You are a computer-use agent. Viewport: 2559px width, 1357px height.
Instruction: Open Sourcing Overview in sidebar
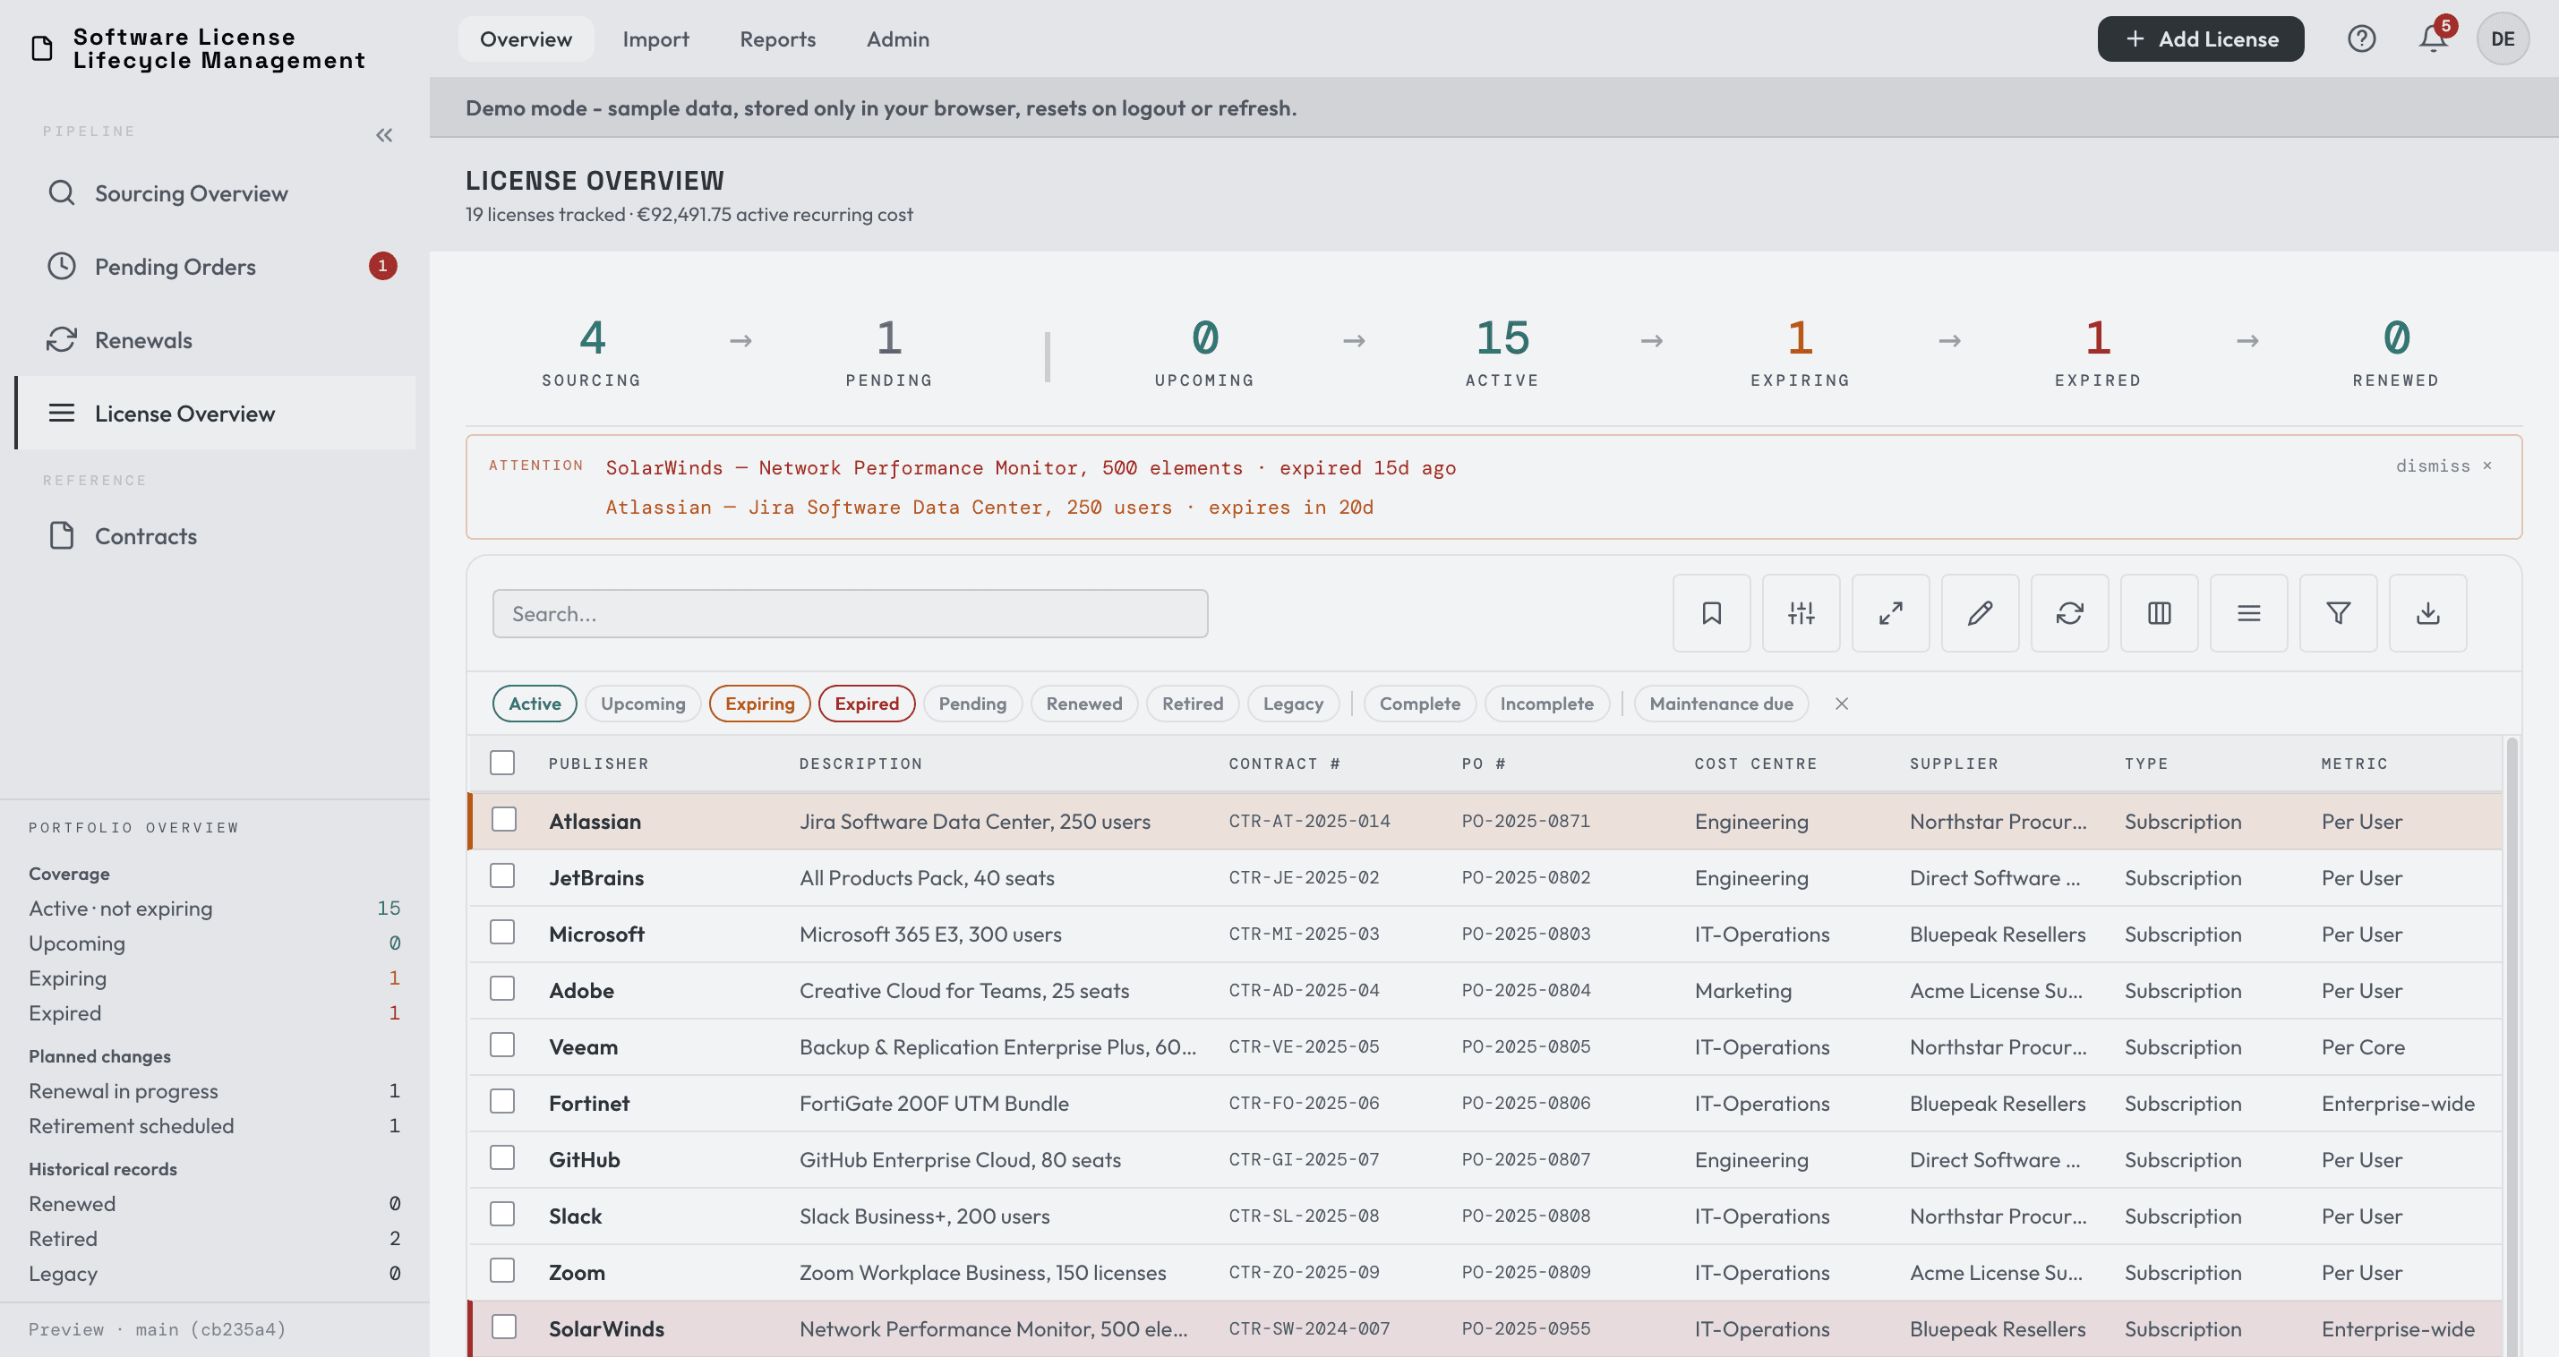pyautogui.click(x=216, y=192)
